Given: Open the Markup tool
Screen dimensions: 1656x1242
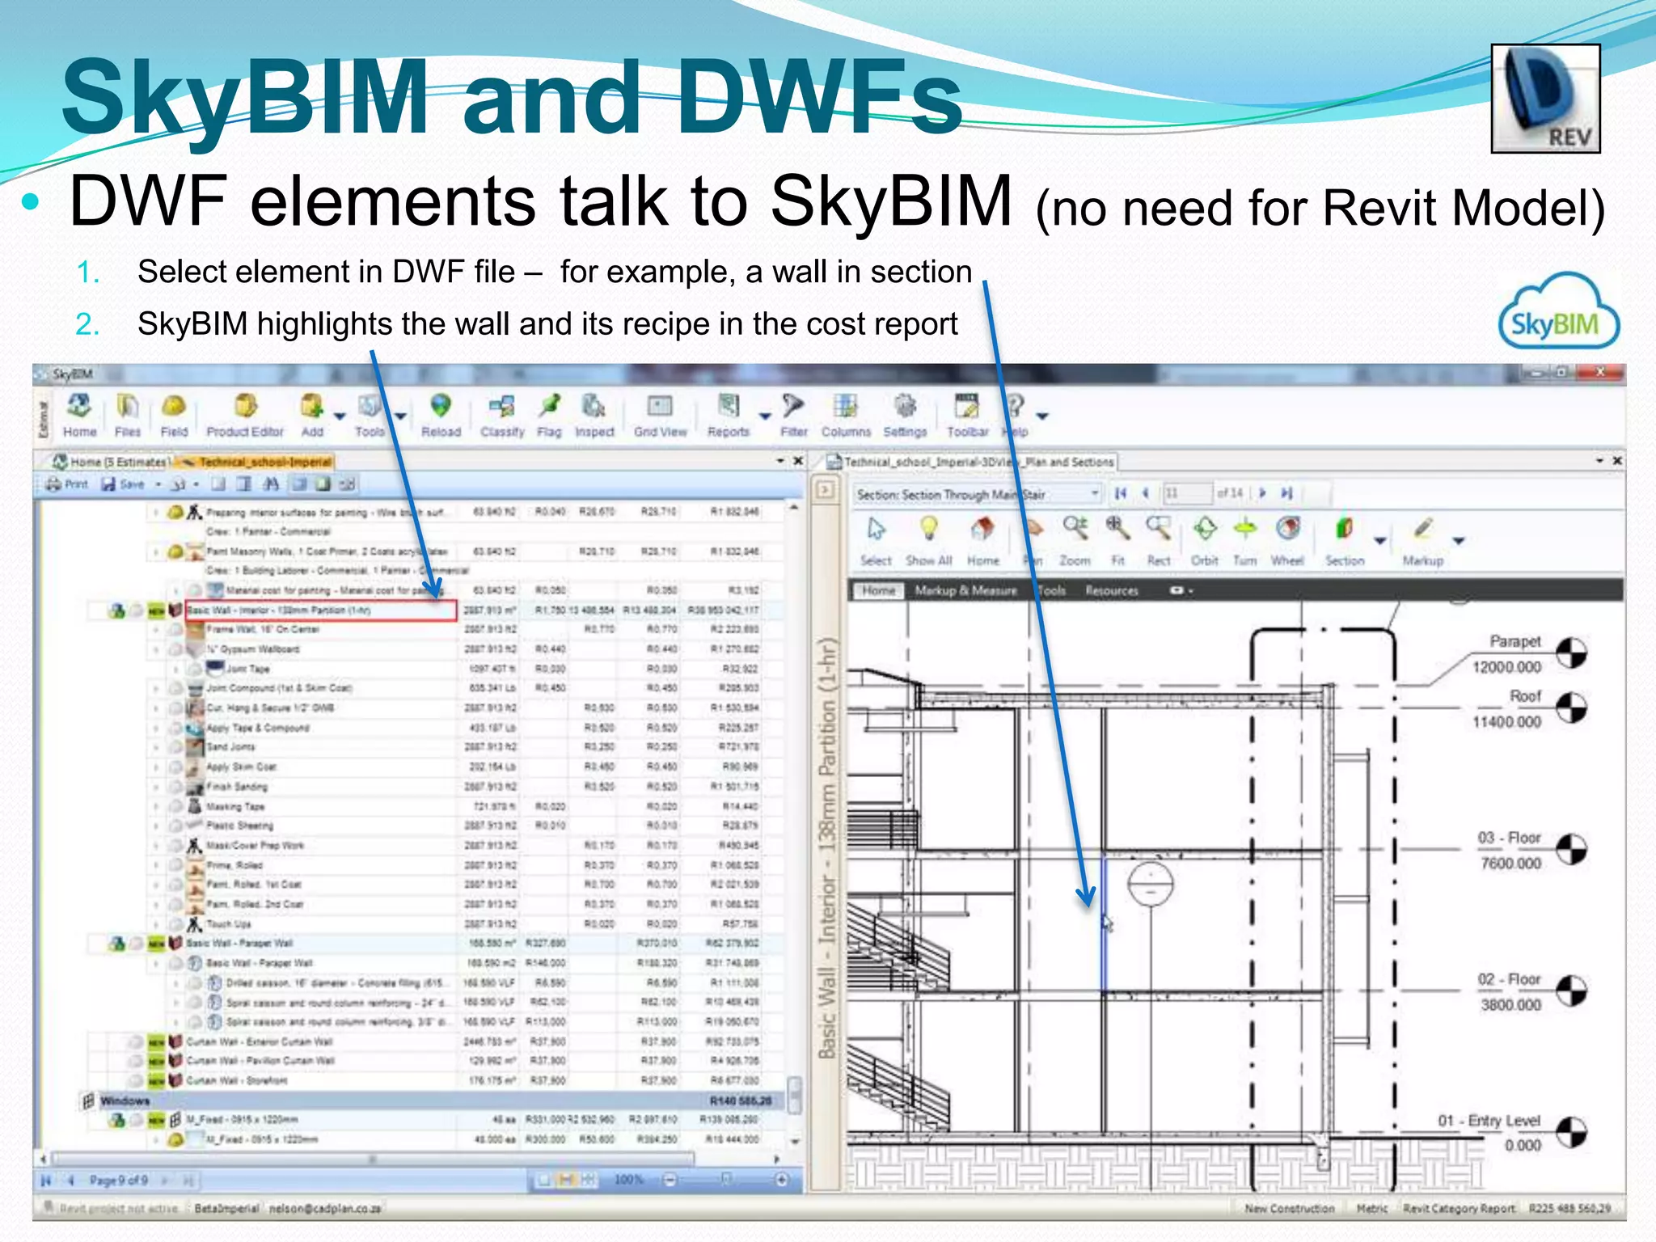Looking at the screenshot, I should 1422,542.
